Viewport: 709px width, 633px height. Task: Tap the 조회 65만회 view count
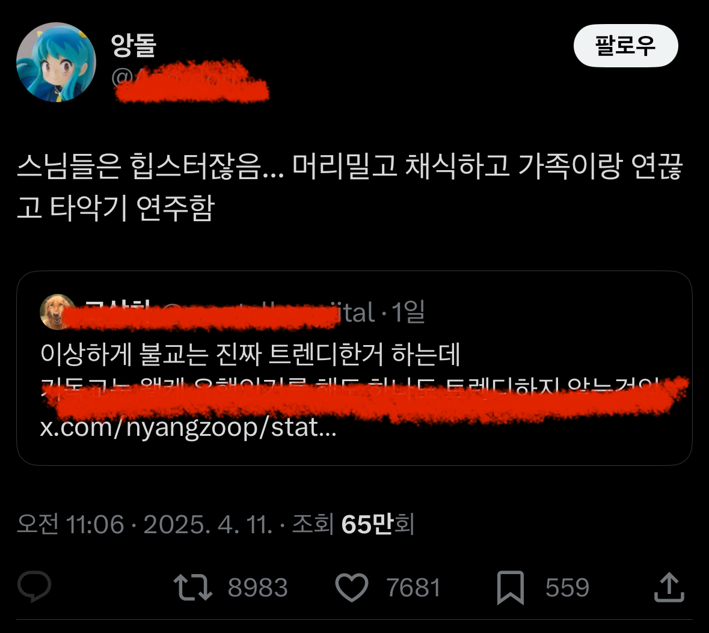pyautogui.click(x=353, y=524)
